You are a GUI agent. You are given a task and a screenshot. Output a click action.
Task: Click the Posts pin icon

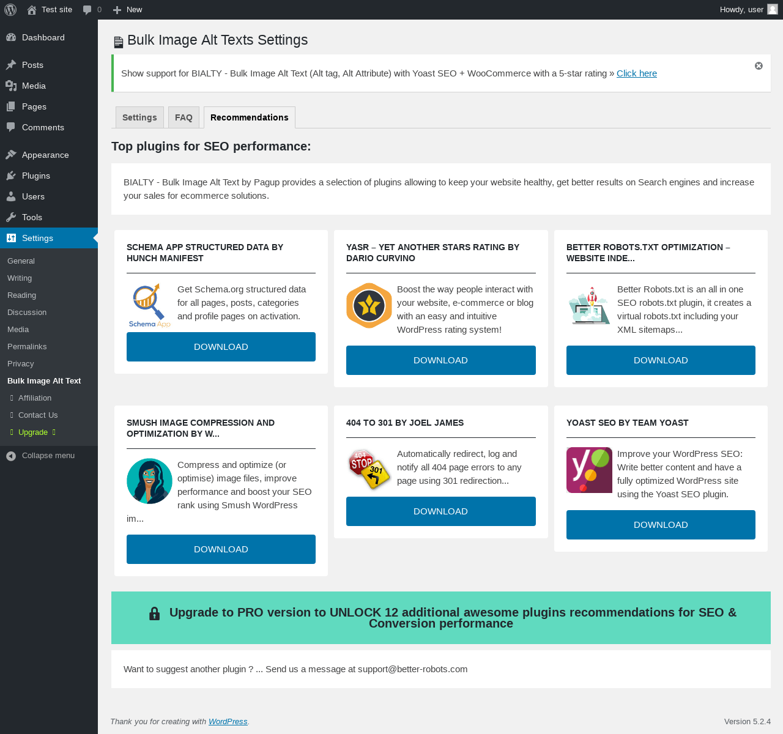coord(11,65)
